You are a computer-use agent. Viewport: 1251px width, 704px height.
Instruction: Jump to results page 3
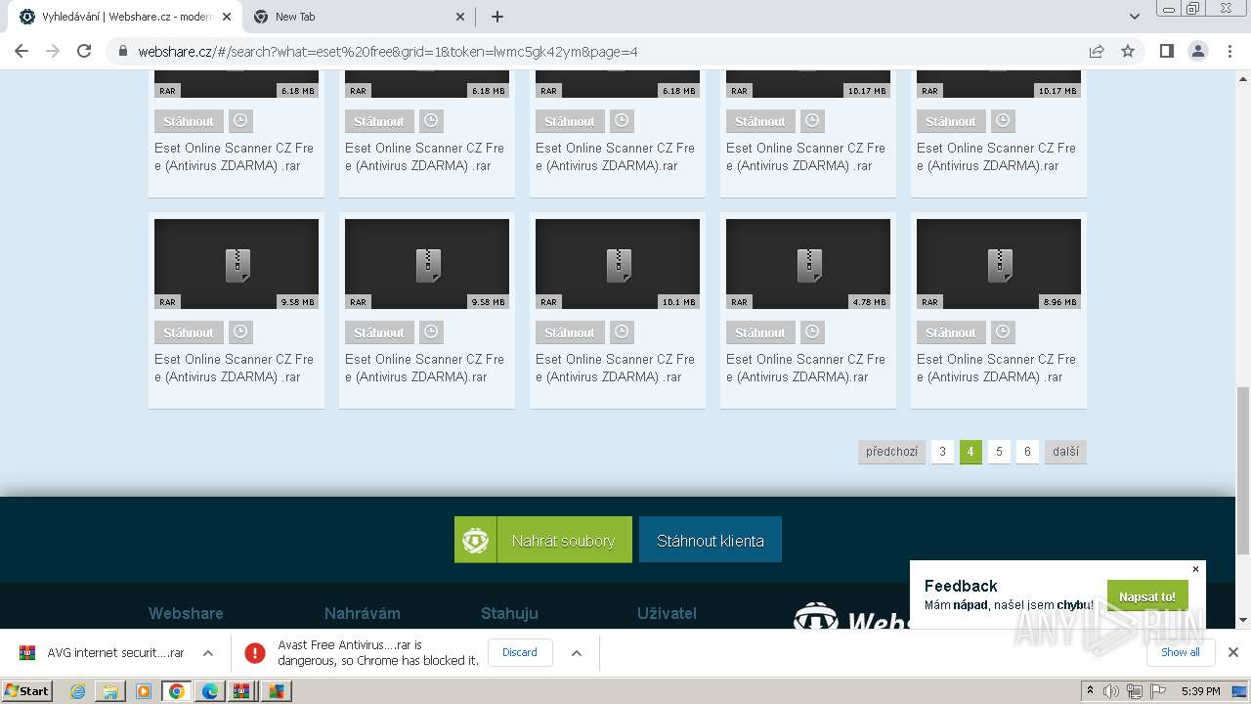click(942, 452)
